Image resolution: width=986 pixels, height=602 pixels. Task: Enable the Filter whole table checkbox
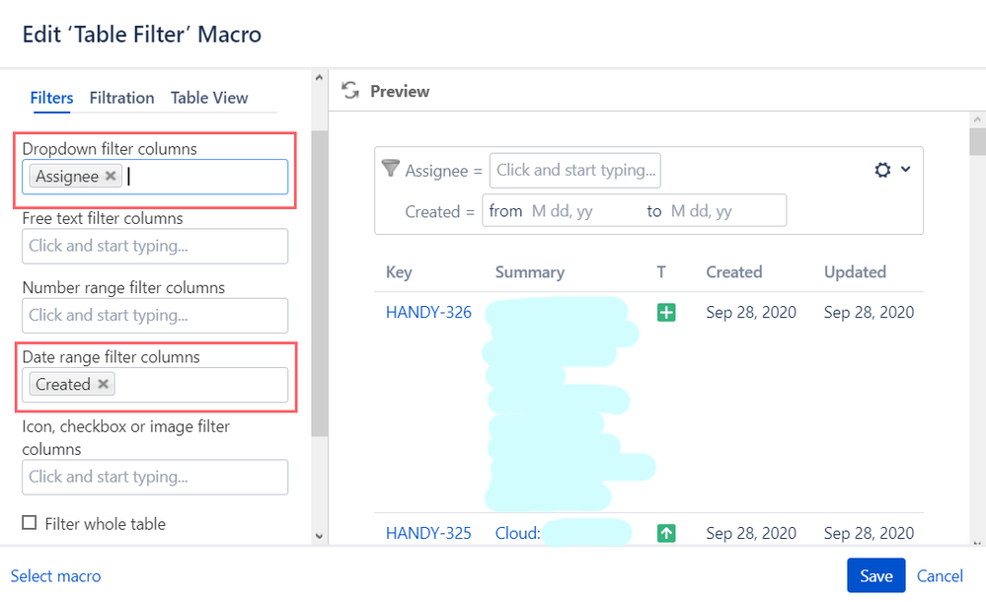click(31, 523)
